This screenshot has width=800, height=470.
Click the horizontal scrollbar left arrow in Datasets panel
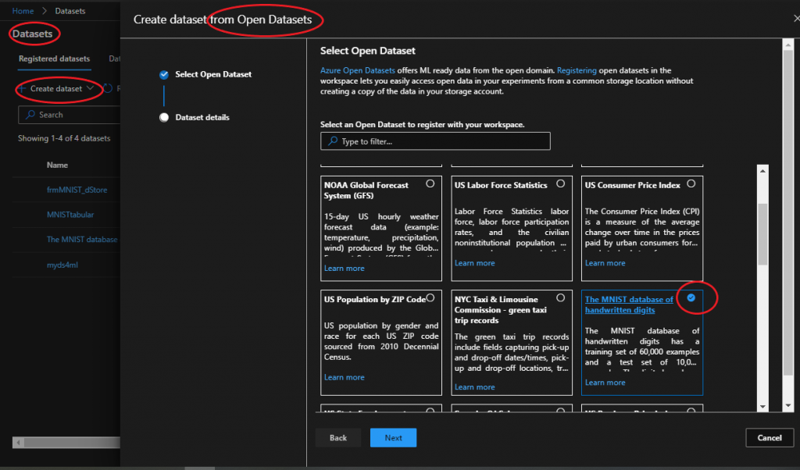pyautogui.click(x=19, y=443)
